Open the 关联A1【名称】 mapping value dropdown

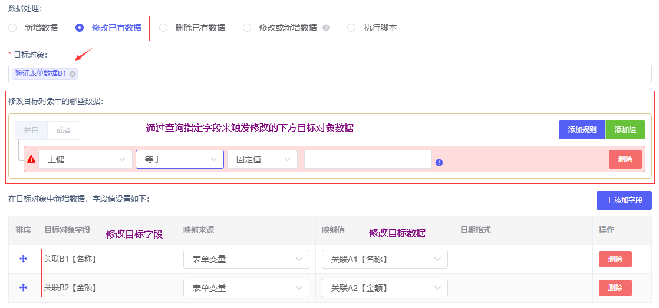pos(384,259)
